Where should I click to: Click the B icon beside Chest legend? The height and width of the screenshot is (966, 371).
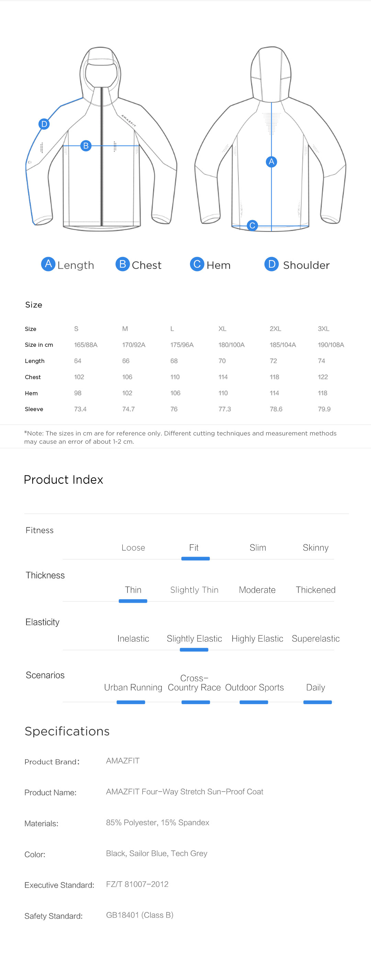coord(122,264)
